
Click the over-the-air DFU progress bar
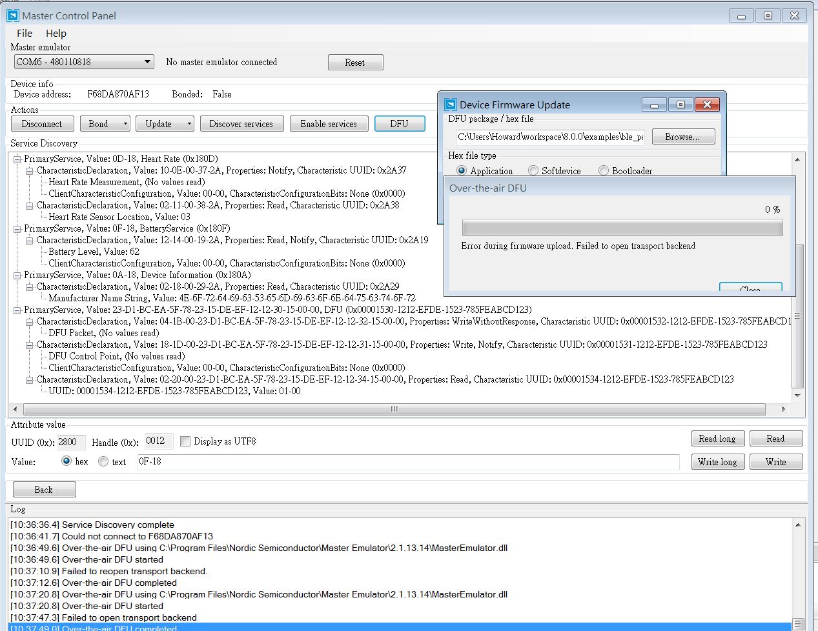(x=622, y=228)
